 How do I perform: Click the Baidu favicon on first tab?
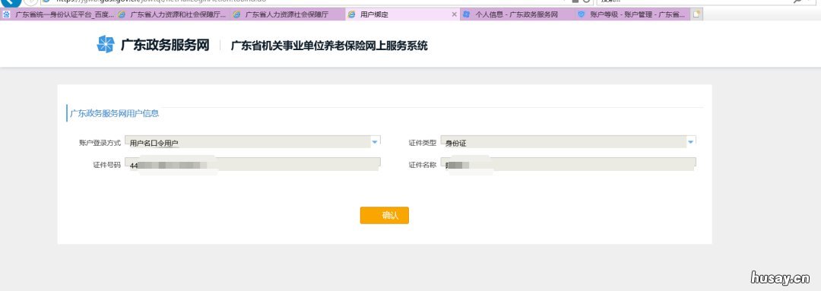6,14
